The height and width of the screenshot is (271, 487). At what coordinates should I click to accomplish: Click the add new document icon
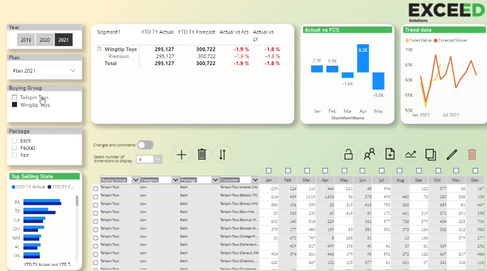tap(390, 154)
